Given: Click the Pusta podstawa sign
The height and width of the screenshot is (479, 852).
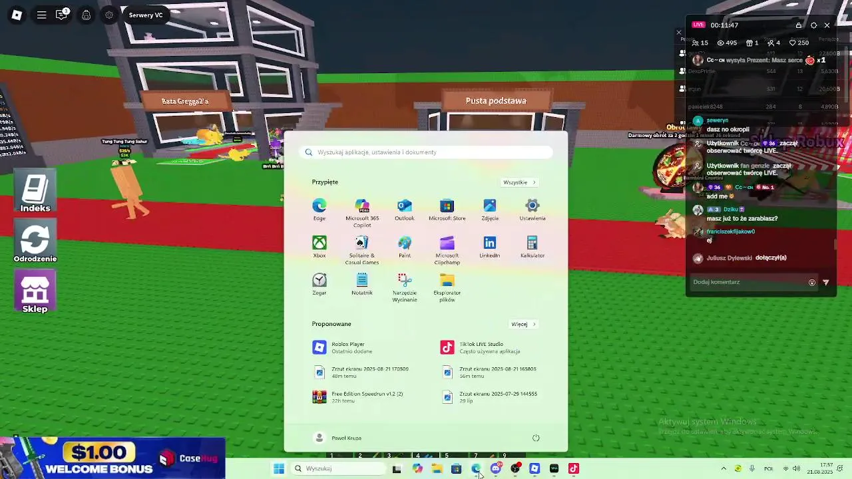Looking at the screenshot, I should tap(496, 100).
